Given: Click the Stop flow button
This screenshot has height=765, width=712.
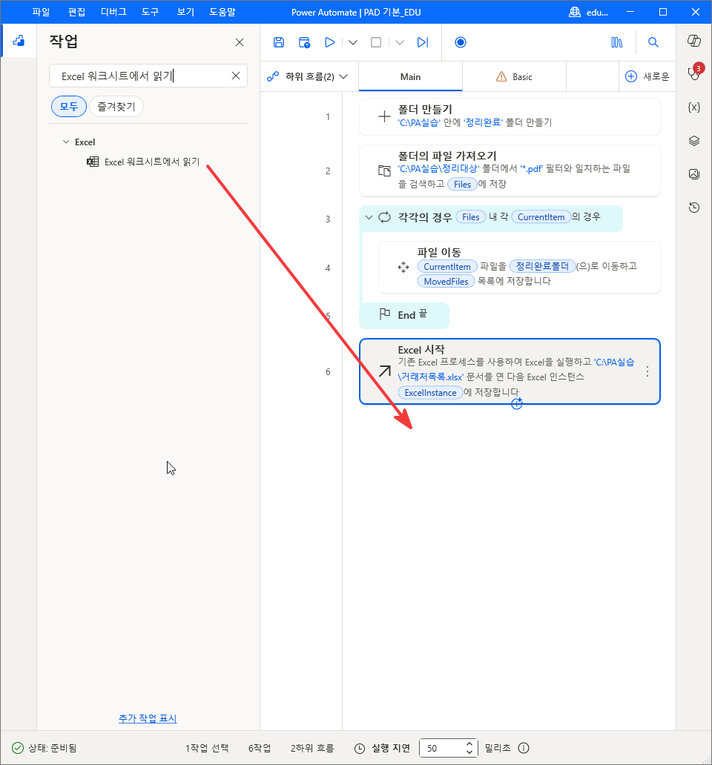Looking at the screenshot, I should pyautogui.click(x=376, y=42).
